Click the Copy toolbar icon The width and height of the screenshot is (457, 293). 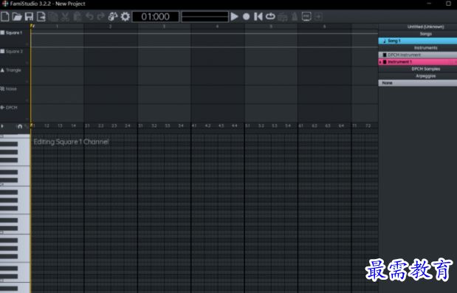(x=53, y=16)
